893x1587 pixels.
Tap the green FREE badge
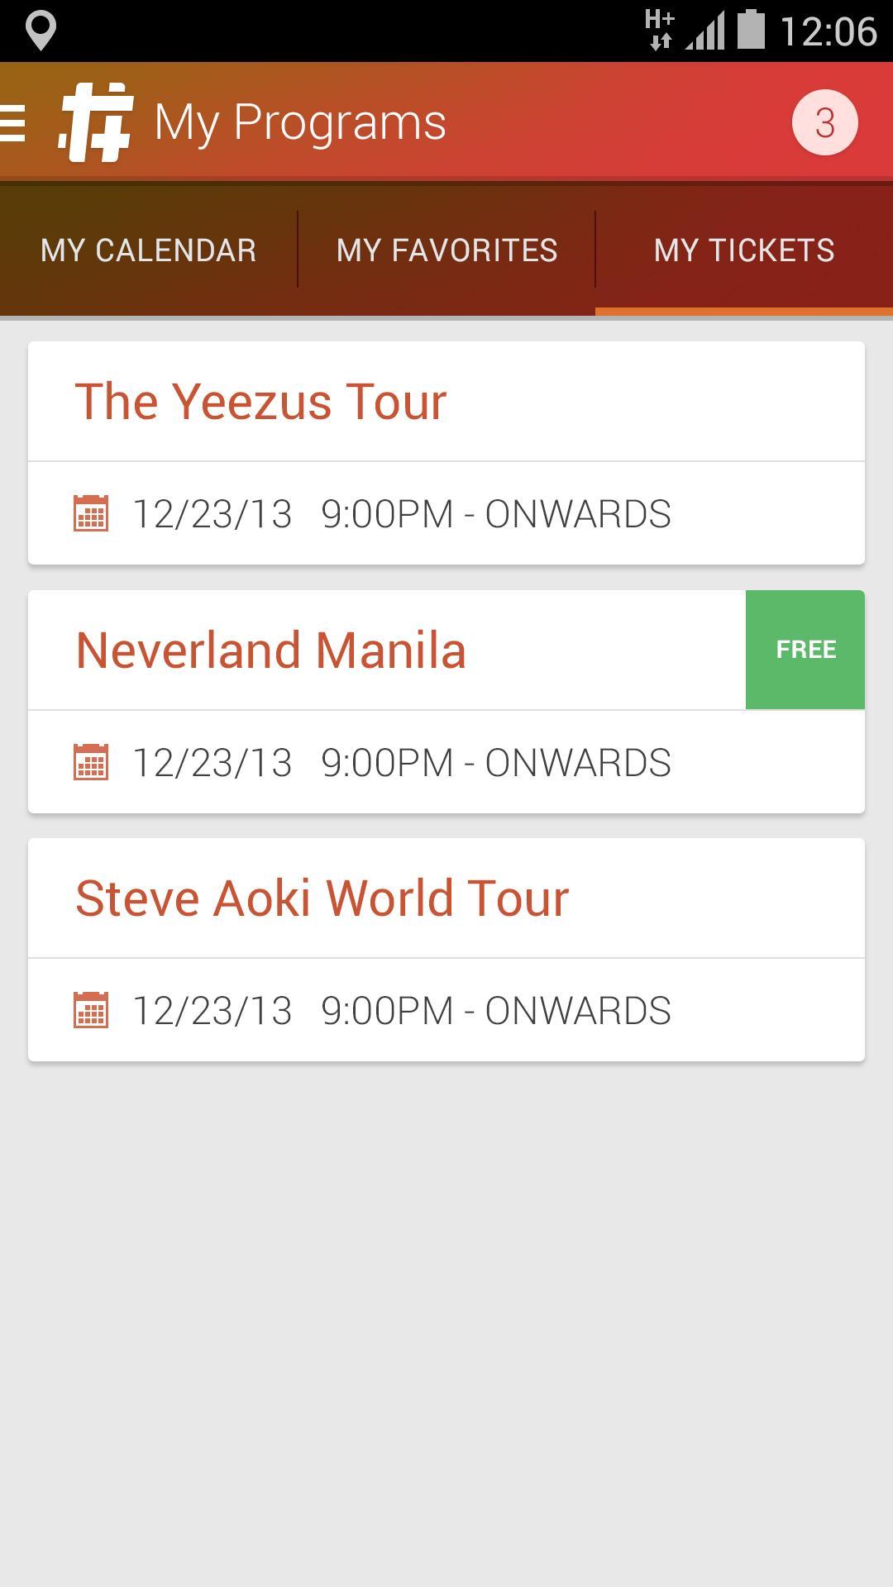pyautogui.click(x=805, y=650)
